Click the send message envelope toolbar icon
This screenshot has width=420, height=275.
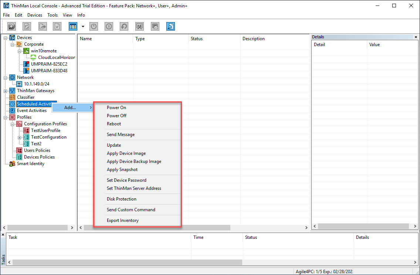(x=155, y=27)
